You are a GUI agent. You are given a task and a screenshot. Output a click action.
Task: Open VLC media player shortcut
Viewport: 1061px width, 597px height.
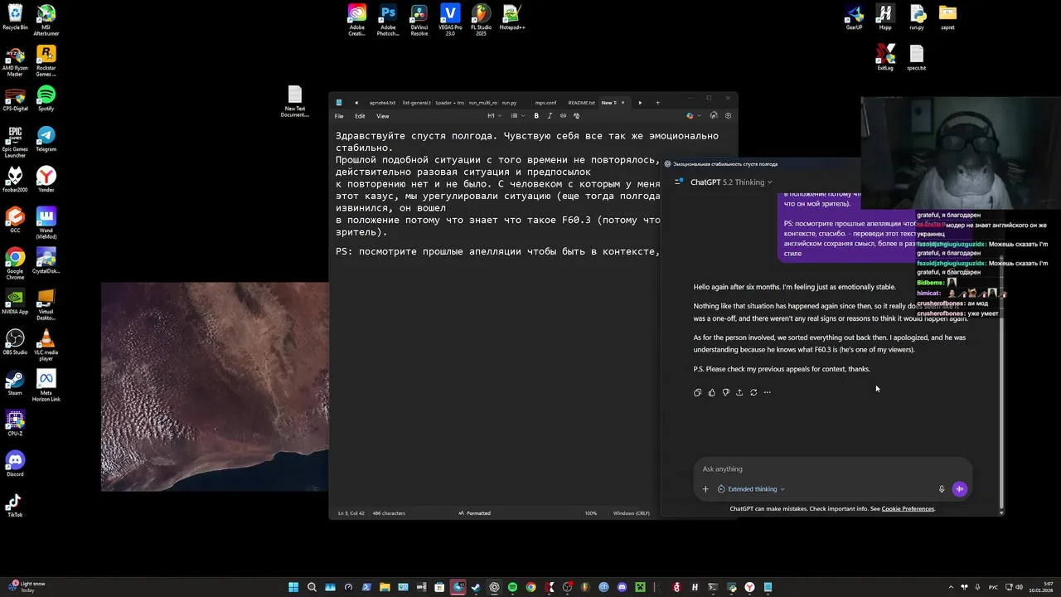click(46, 345)
